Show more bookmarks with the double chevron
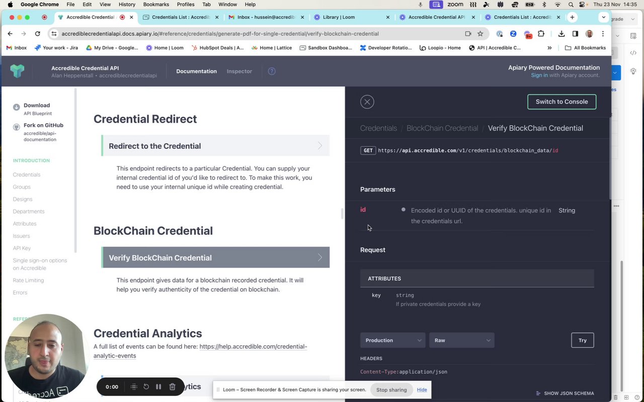The width and height of the screenshot is (644, 402). 549,48
